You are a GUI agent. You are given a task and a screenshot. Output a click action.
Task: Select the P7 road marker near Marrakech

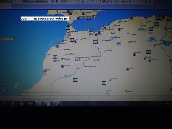point(55,57)
